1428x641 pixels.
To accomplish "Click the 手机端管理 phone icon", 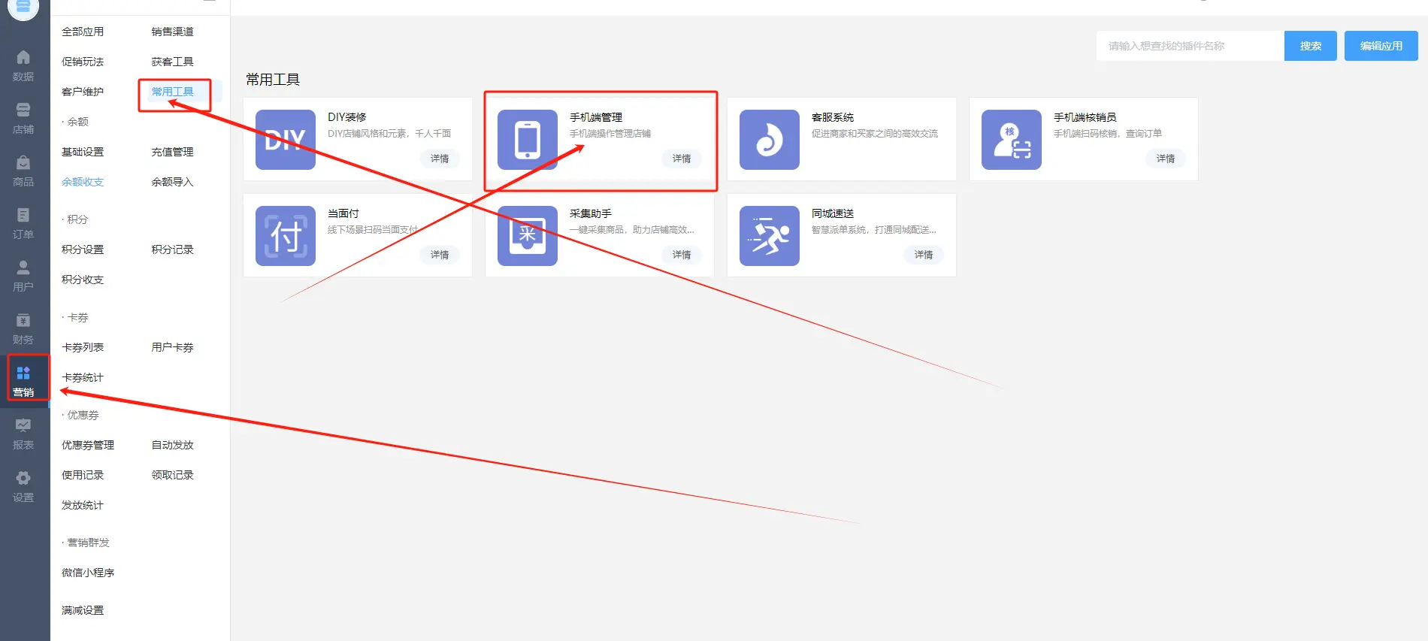I will tap(528, 140).
